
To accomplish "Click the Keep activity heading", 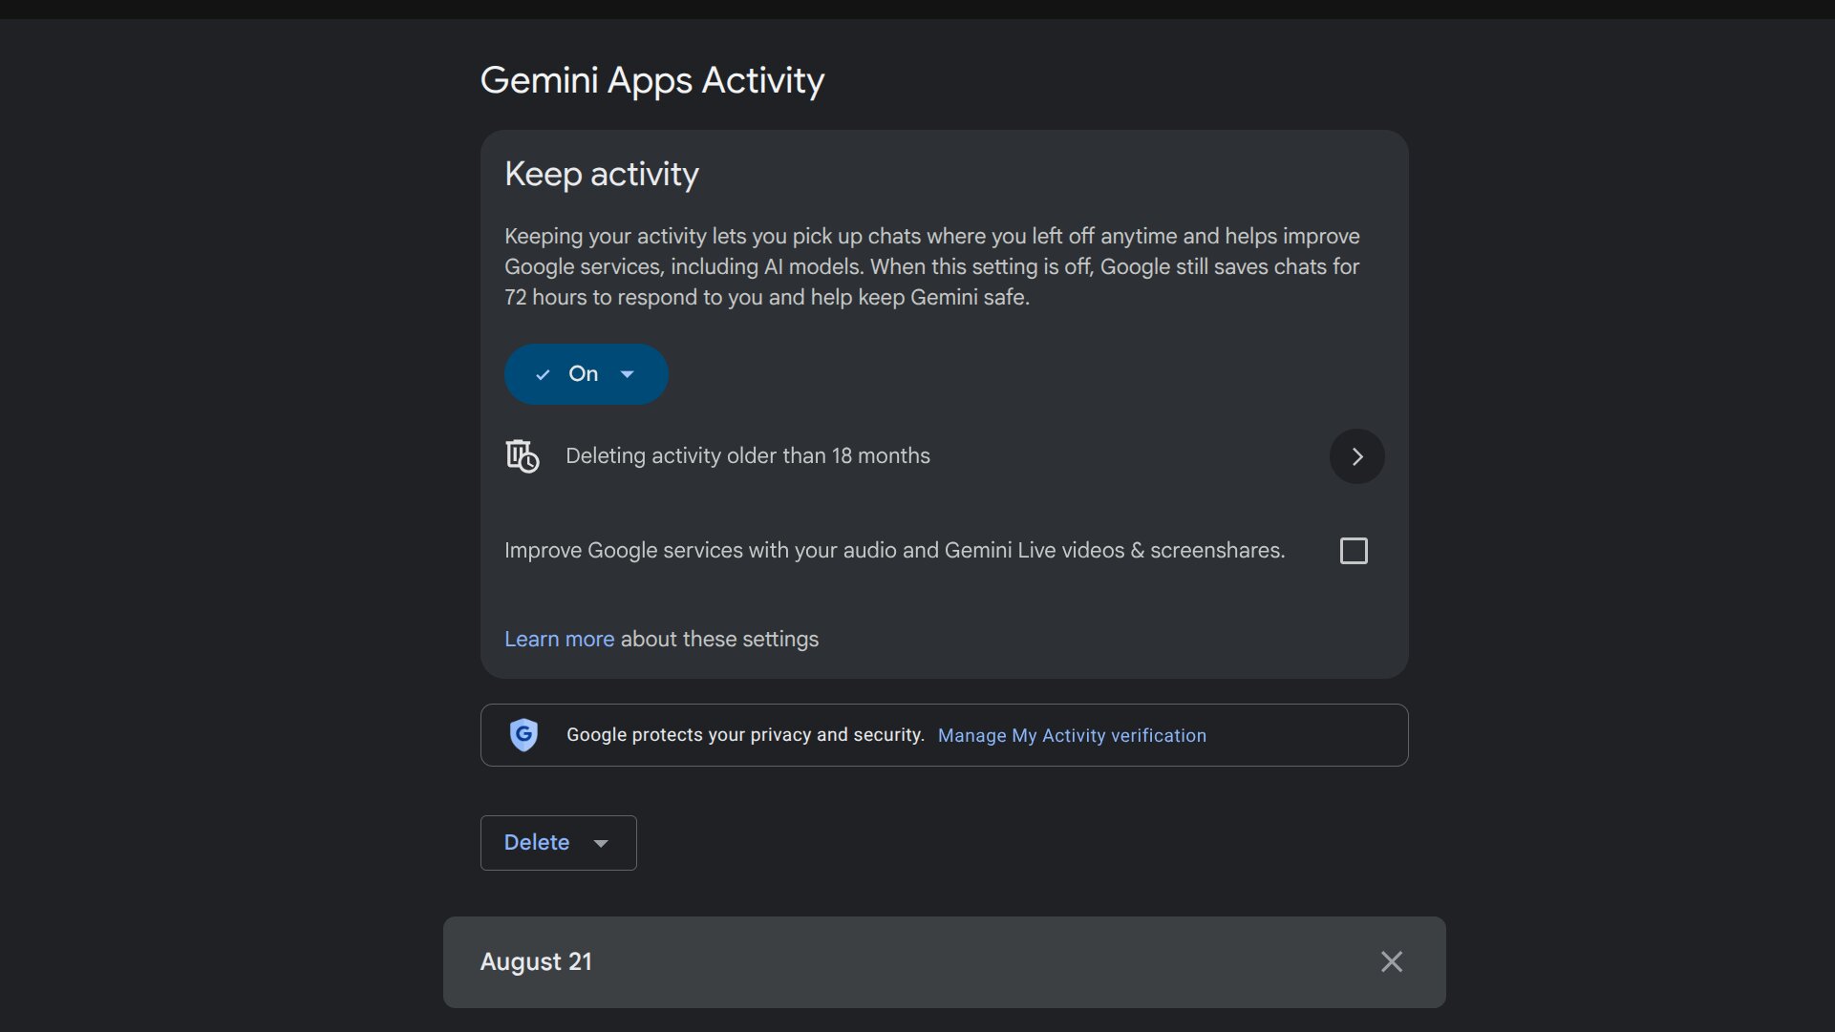I will [602, 174].
